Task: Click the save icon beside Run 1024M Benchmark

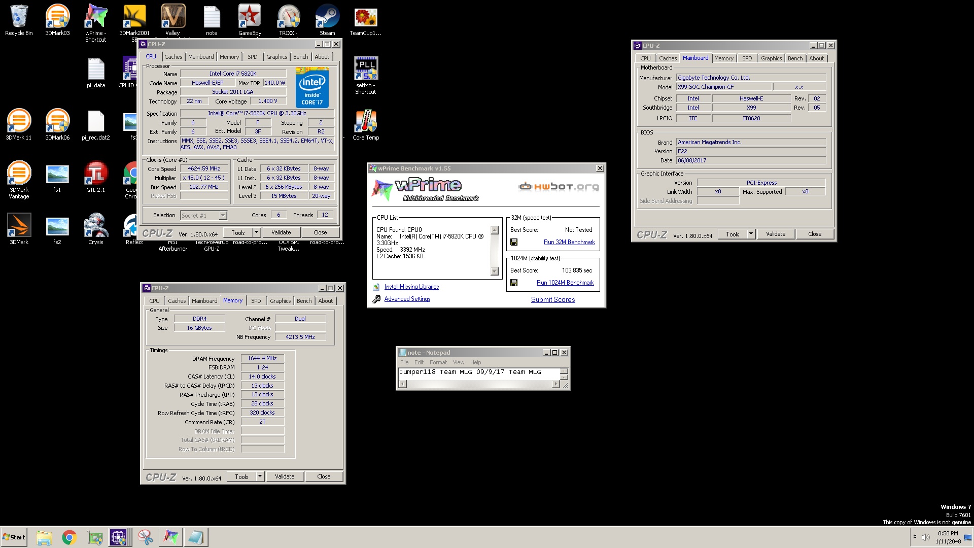Action: point(514,283)
